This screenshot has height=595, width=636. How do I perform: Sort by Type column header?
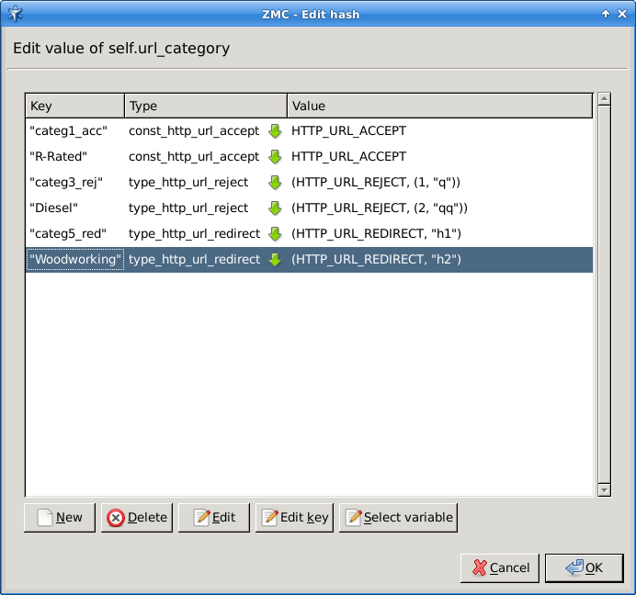coord(206,106)
